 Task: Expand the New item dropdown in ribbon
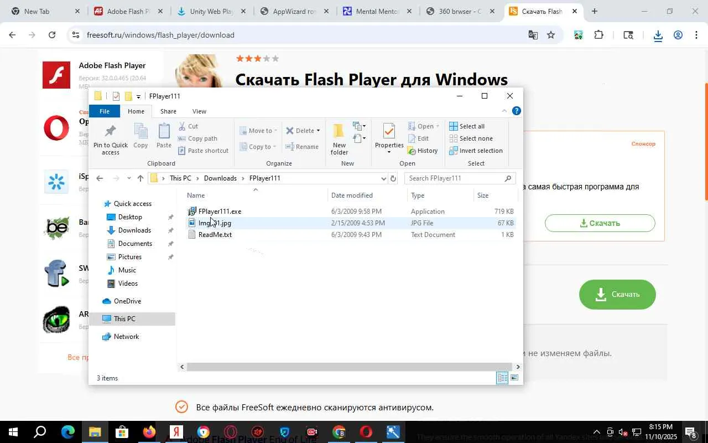(x=360, y=126)
